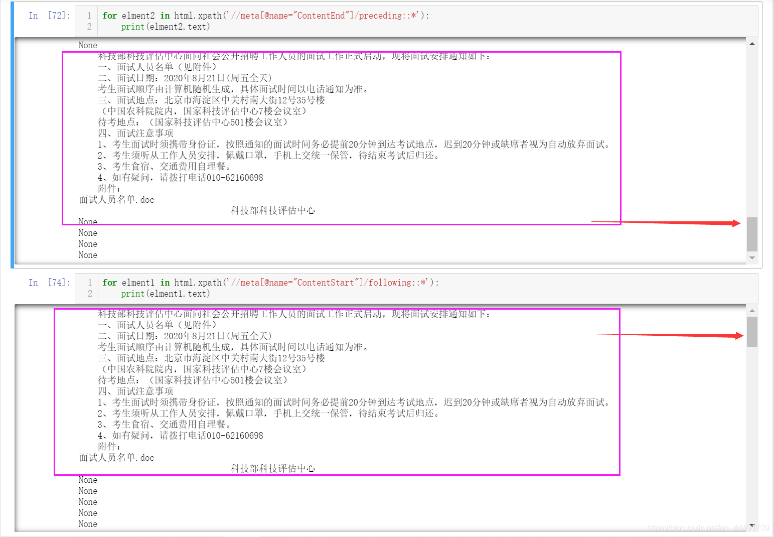Click '四、面试注意事项' in cell 72 output
This screenshot has height=537, width=774.
[x=135, y=133]
